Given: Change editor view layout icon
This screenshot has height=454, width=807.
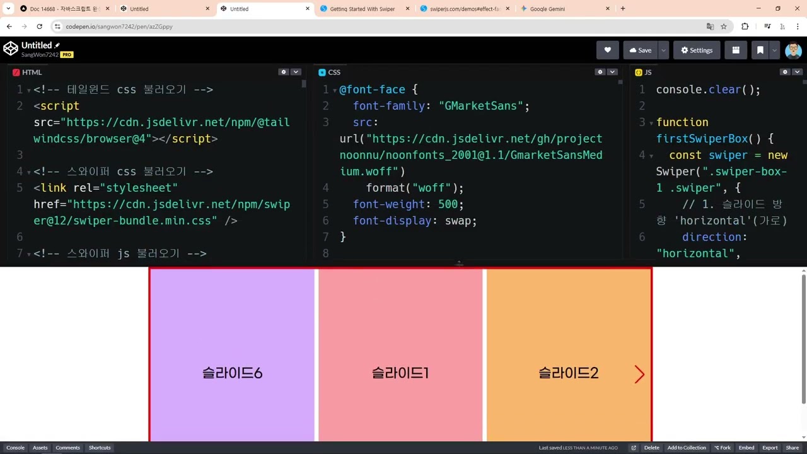Looking at the screenshot, I should tap(736, 50).
